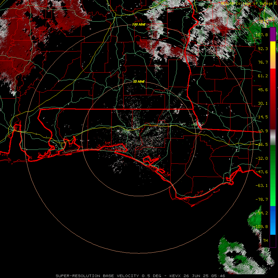Click the 92.3 velocity scale value
This screenshot has width=278, height=278.
pyautogui.click(x=263, y=48)
